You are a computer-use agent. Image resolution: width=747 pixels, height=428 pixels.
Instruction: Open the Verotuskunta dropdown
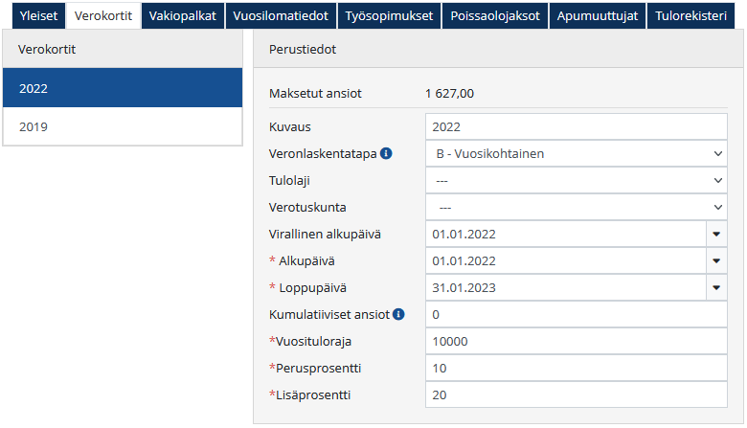point(575,207)
